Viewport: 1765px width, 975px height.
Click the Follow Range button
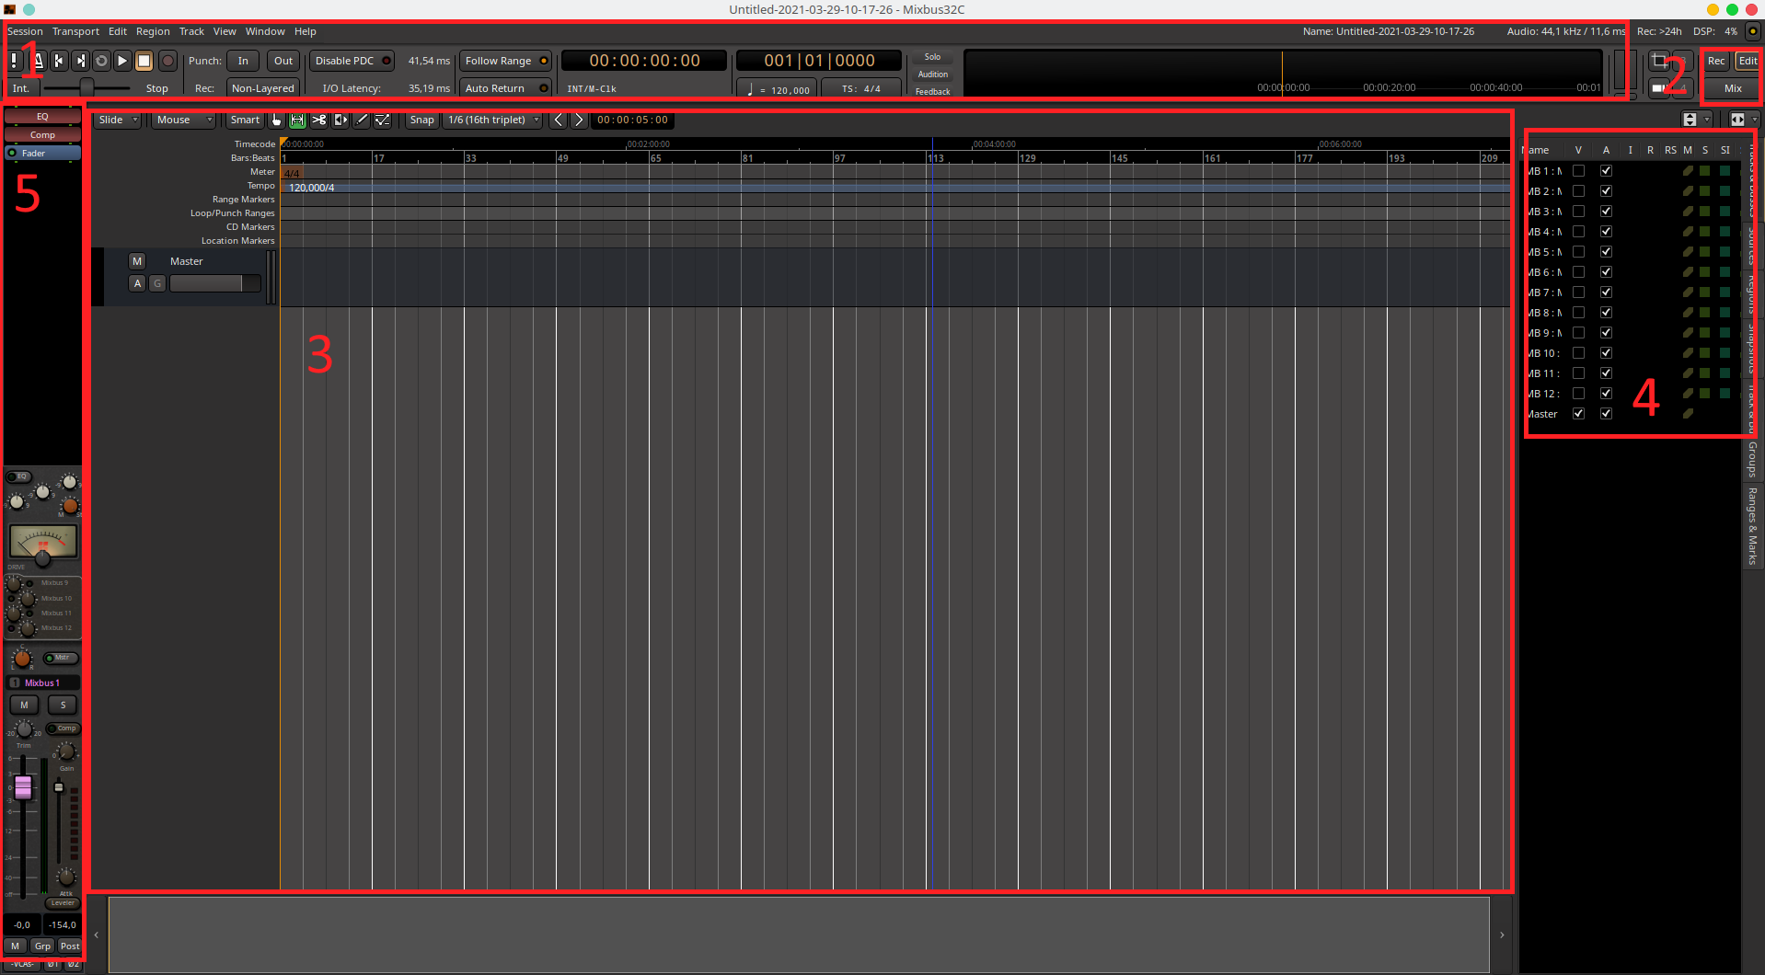(x=505, y=61)
